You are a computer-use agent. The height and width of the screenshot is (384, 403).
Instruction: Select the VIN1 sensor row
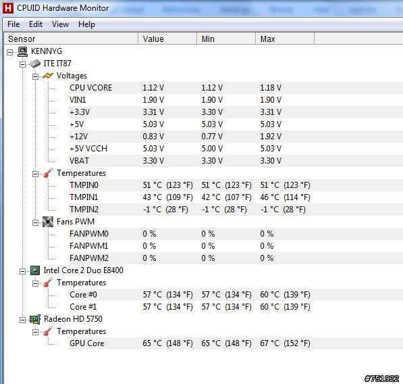click(x=235, y=100)
